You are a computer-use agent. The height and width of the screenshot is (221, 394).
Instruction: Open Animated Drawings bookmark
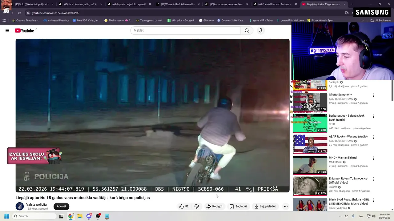pyautogui.click(x=56, y=21)
